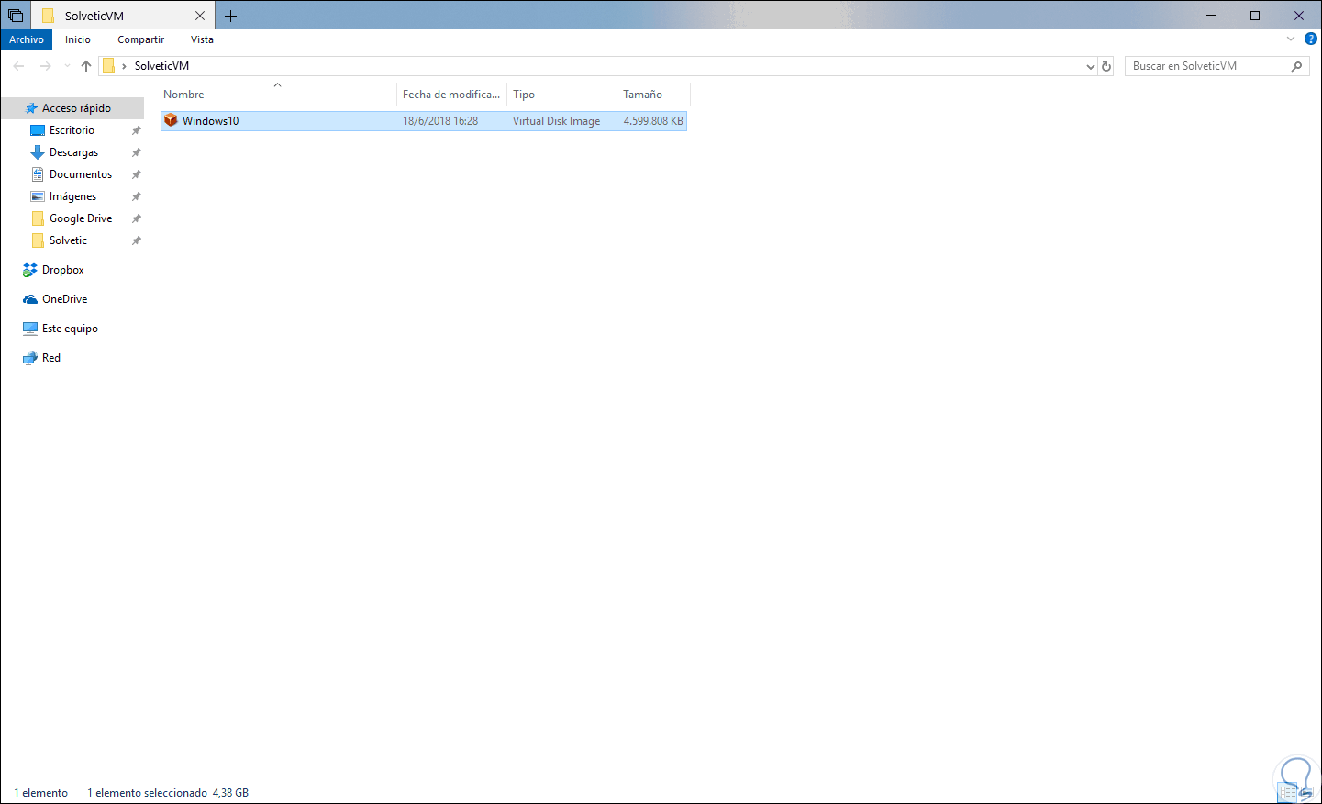Go back with the left arrow

pos(18,66)
